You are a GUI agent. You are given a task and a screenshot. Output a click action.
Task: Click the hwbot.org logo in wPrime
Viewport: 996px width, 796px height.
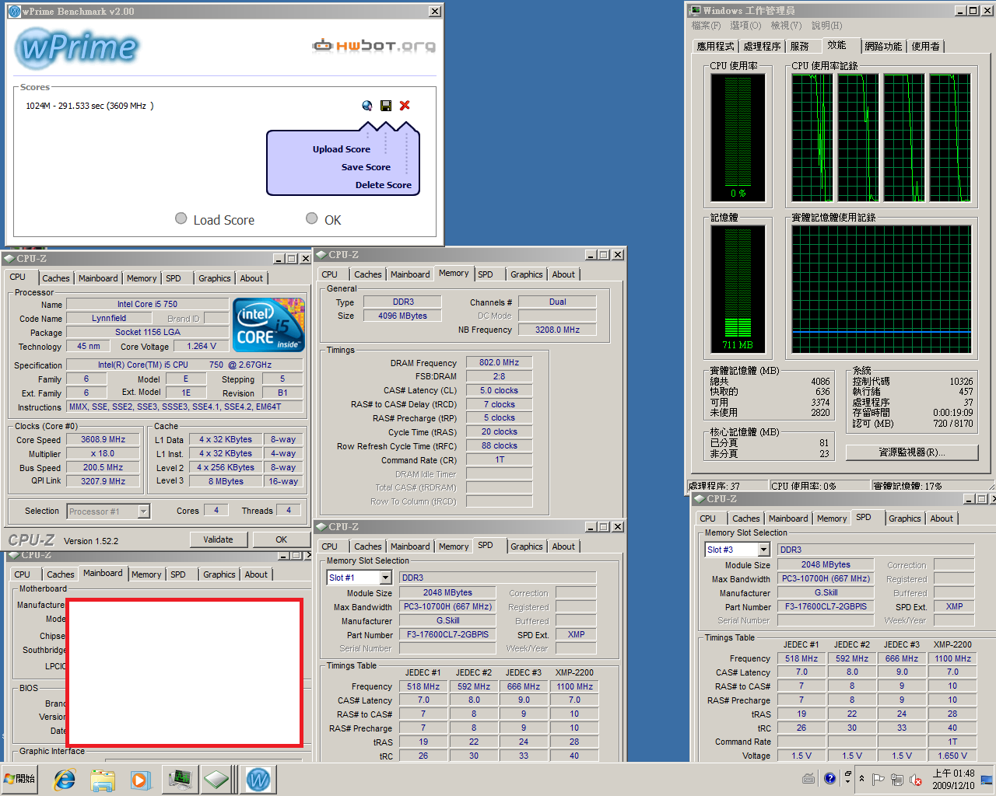coord(373,46)
